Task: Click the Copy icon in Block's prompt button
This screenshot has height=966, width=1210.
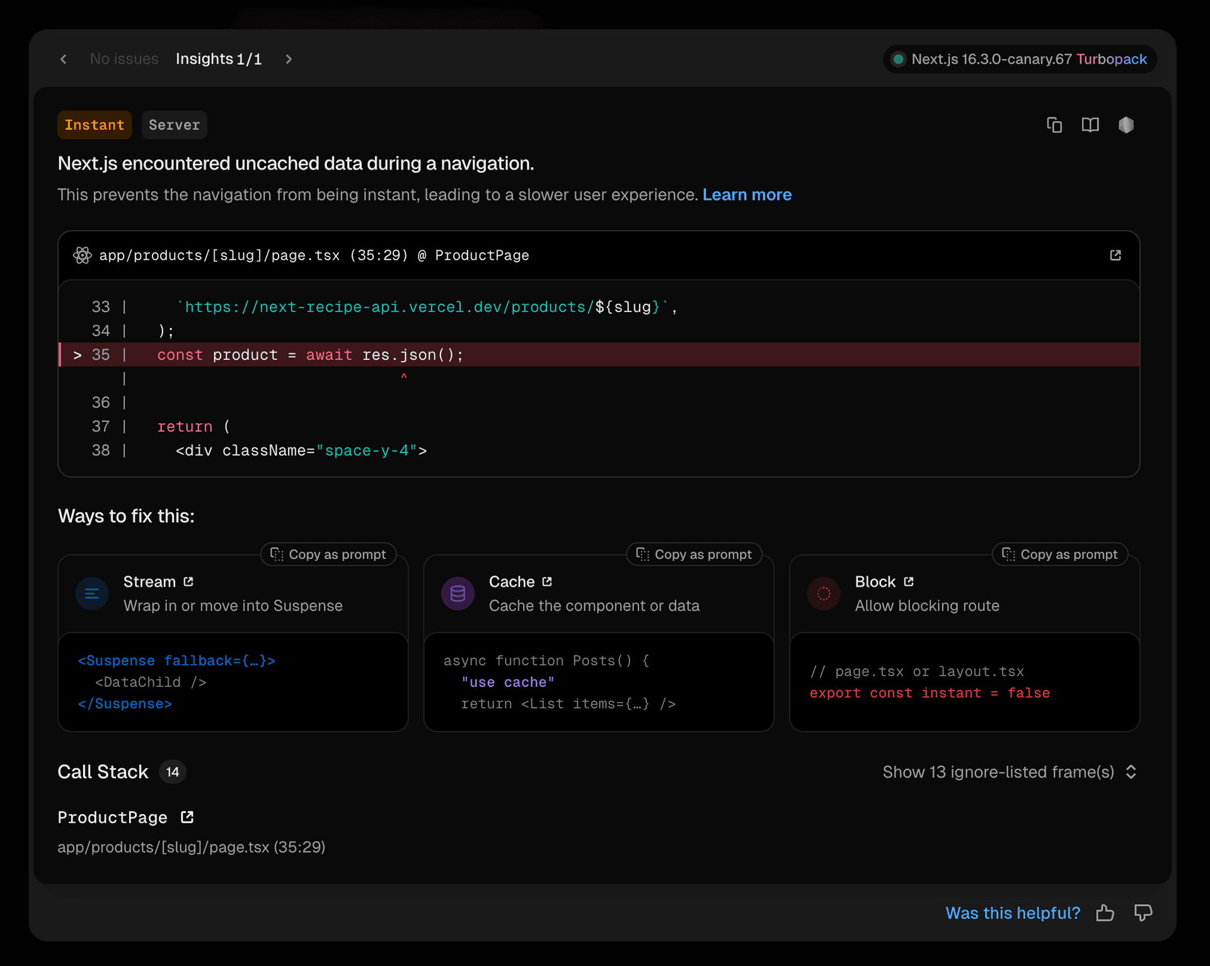Action: tap(1008, 555)
